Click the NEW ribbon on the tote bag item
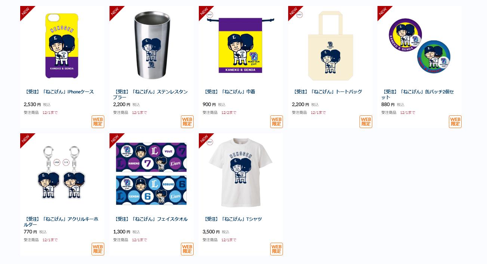 click(x=294, y=12)
